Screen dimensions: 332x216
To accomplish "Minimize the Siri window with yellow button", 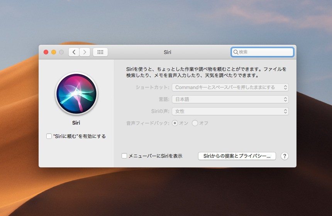I will 54,52.
